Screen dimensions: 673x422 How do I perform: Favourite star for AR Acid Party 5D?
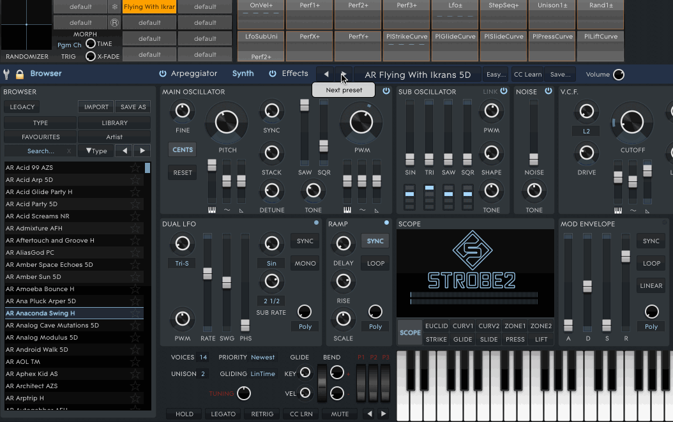coord(135,204)
